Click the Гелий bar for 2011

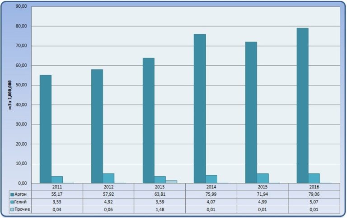(x=57, y=180)
